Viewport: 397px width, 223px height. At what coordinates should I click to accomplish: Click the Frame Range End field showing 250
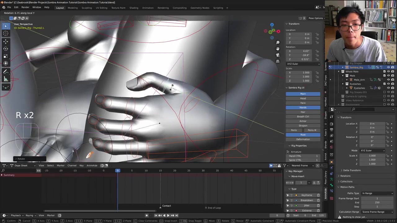377,203
